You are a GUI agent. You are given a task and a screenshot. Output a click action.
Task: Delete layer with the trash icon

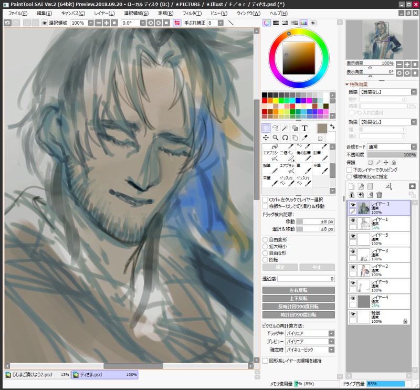pyautogui.click(x=379, y=195)
